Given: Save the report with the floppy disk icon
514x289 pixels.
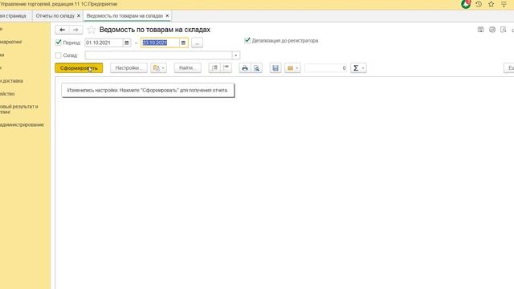Looking at the screenshot, I should point(275,68).
